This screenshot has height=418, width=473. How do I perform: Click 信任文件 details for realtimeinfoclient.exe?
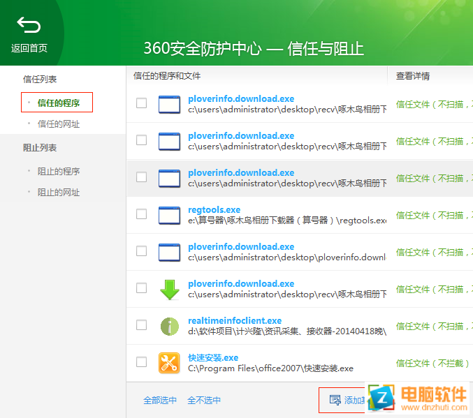[x=434, y=326]
